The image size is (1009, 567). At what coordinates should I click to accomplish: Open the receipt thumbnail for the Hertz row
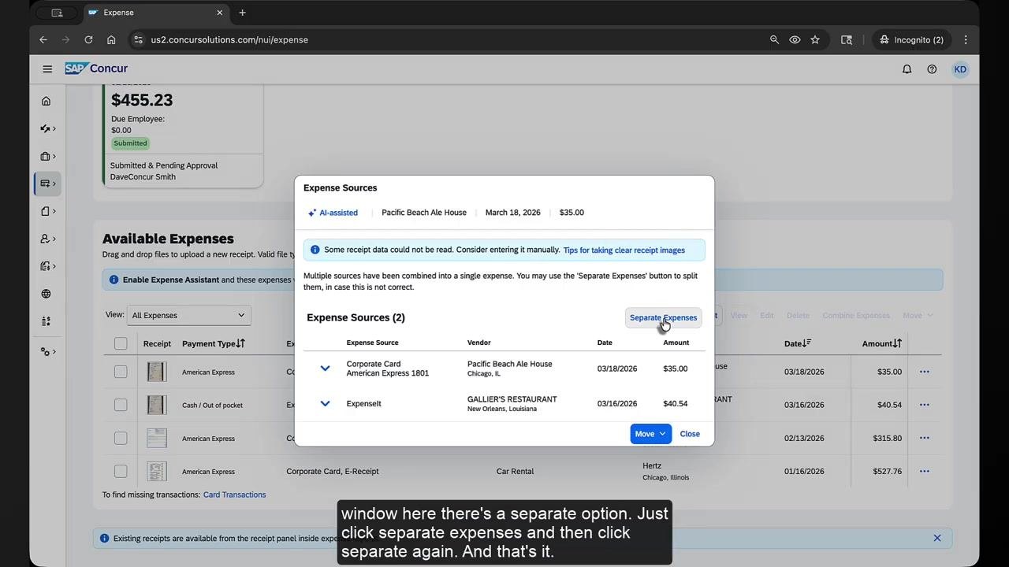click(157, 471)
